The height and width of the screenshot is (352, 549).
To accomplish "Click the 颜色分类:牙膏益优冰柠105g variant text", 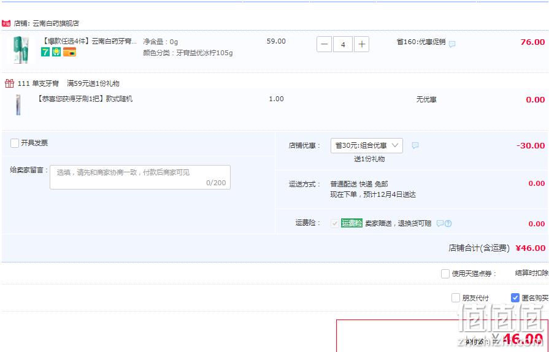I will point(188,53).
